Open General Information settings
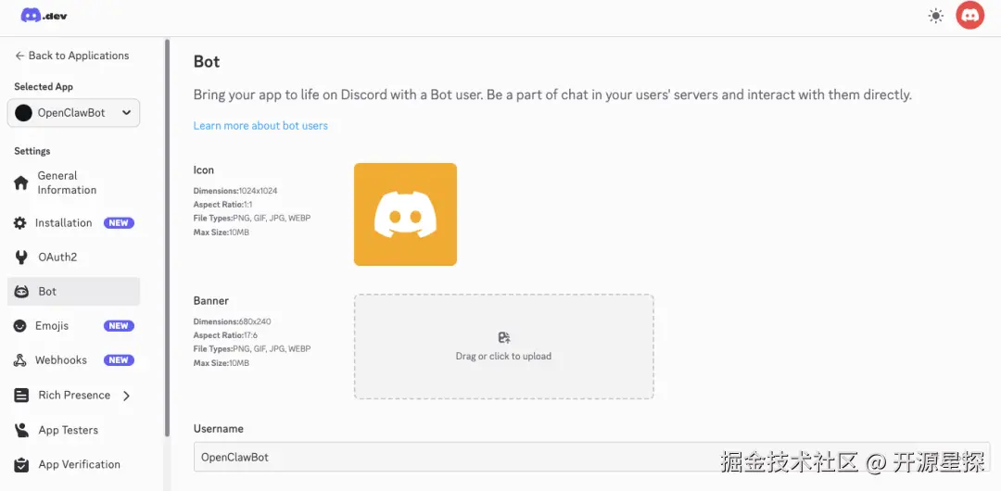Image resolution: width=1001 pixels, height=491 pixels. pyautogui.click(x=73, y=183)
